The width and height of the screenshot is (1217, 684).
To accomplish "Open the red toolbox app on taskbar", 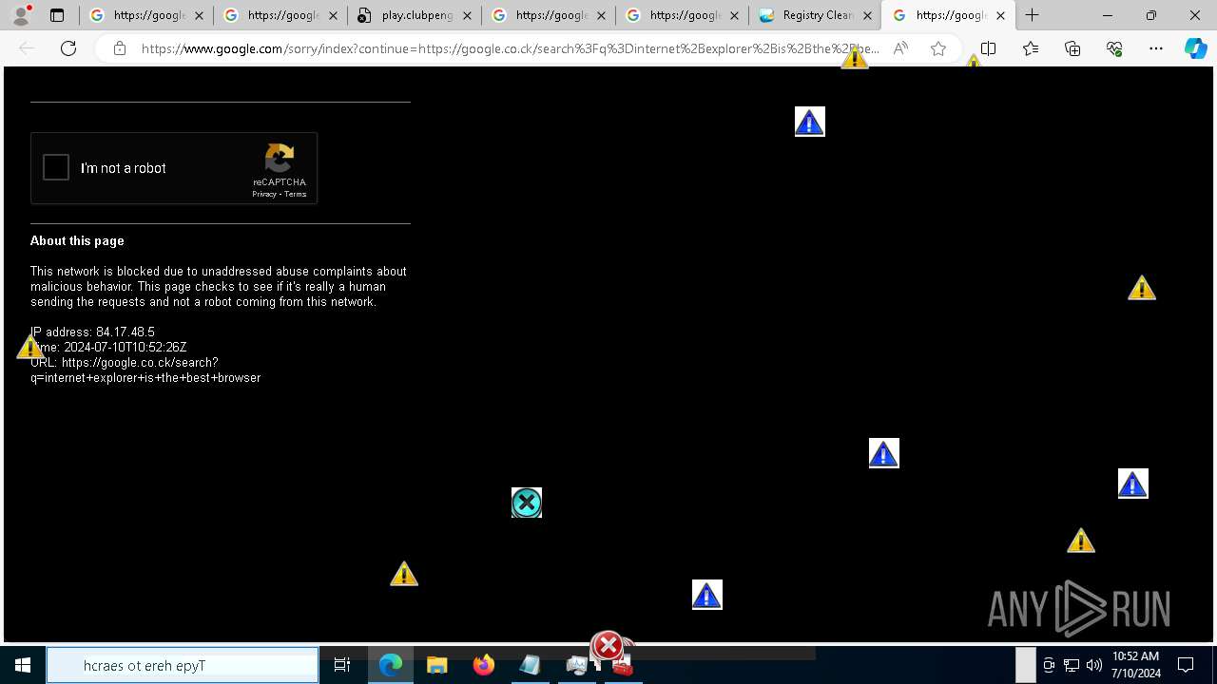I will [622, 666].
